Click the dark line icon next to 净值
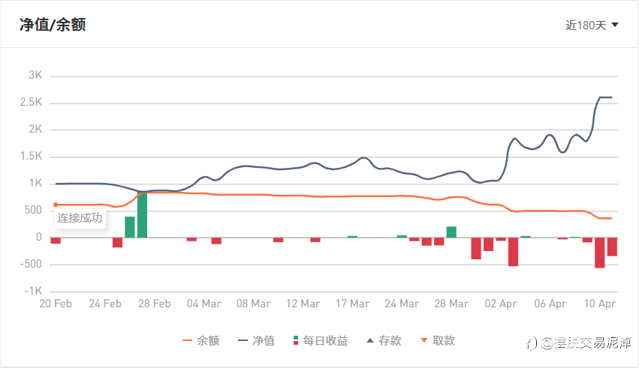The image size is (639, 368). [x=243, y=340]
